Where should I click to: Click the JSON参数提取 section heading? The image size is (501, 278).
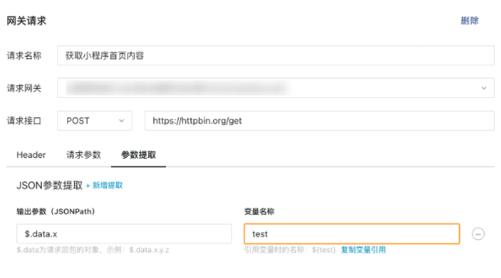click(x=49, y=185)
